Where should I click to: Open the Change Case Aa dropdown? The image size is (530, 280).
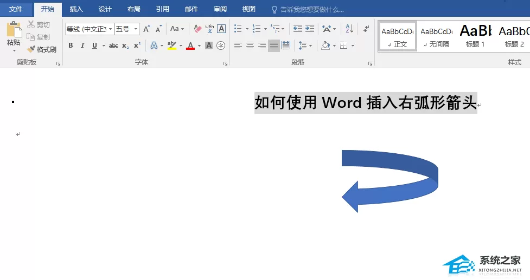coord(177,29)
